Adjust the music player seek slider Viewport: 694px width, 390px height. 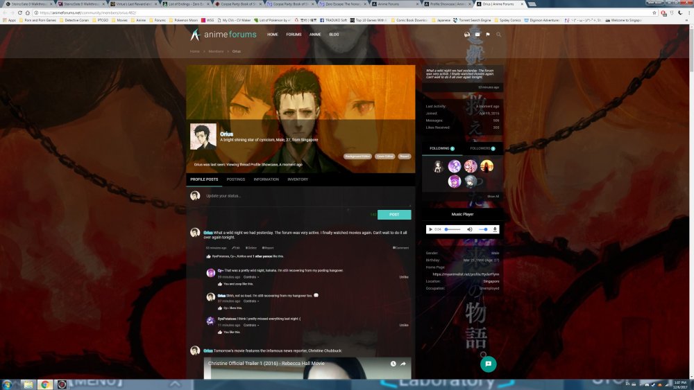click(x=452, y=229)
